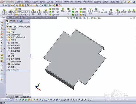Expand the 切除-拉伸1 feature node
This screenshot has height=104, width=136.
[x=7, y=64]
